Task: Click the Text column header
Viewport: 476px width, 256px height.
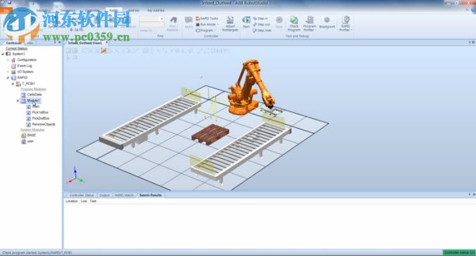Action: (93, 201)
